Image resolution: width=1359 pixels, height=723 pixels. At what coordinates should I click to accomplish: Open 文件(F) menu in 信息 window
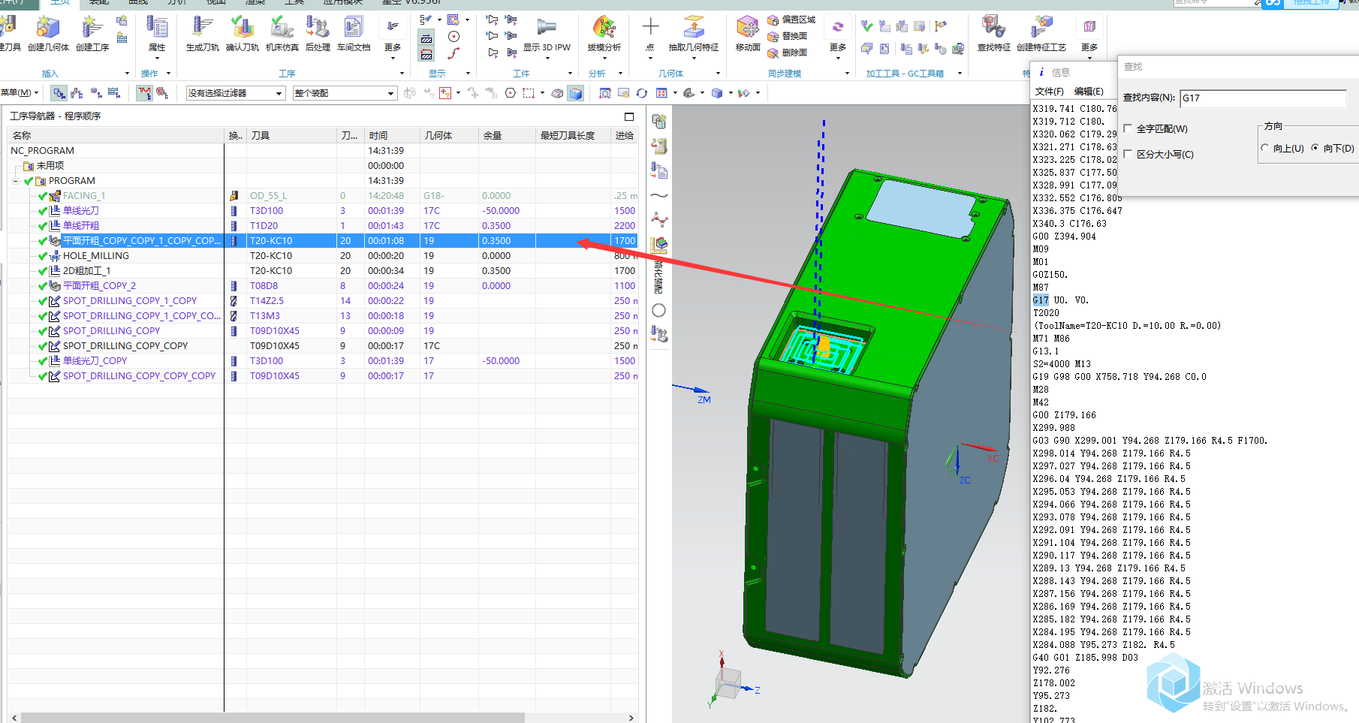coord(1049,92)
